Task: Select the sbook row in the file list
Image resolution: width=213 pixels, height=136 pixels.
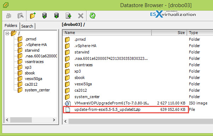Action: coord(138,78)
